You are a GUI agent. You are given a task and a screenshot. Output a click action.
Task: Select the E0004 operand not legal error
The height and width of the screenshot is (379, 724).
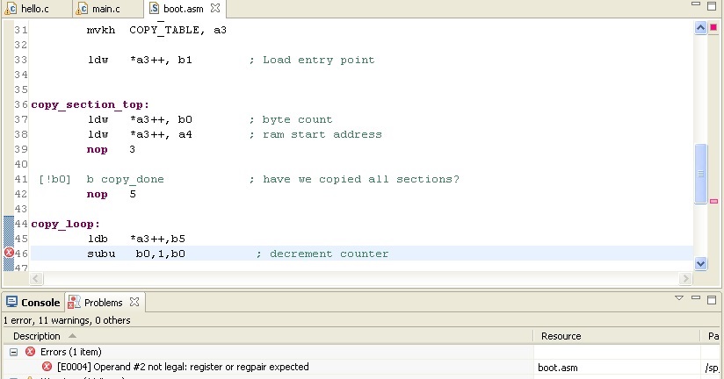coord(183,367)
